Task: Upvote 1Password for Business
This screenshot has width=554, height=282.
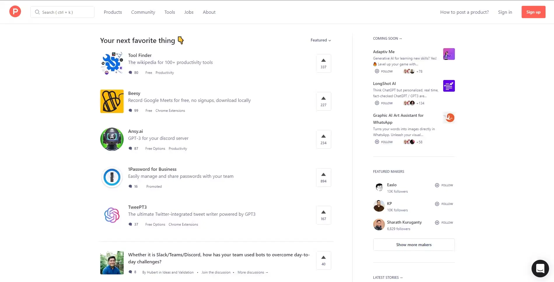Action: coord(323,177)
